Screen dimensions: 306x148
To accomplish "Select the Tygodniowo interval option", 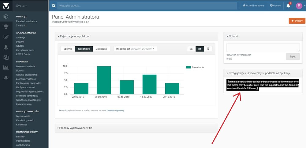I will click(x=84, y=49).
